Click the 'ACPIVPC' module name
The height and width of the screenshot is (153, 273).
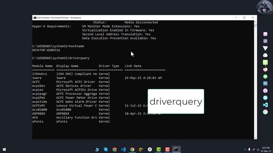pos(39,106)
